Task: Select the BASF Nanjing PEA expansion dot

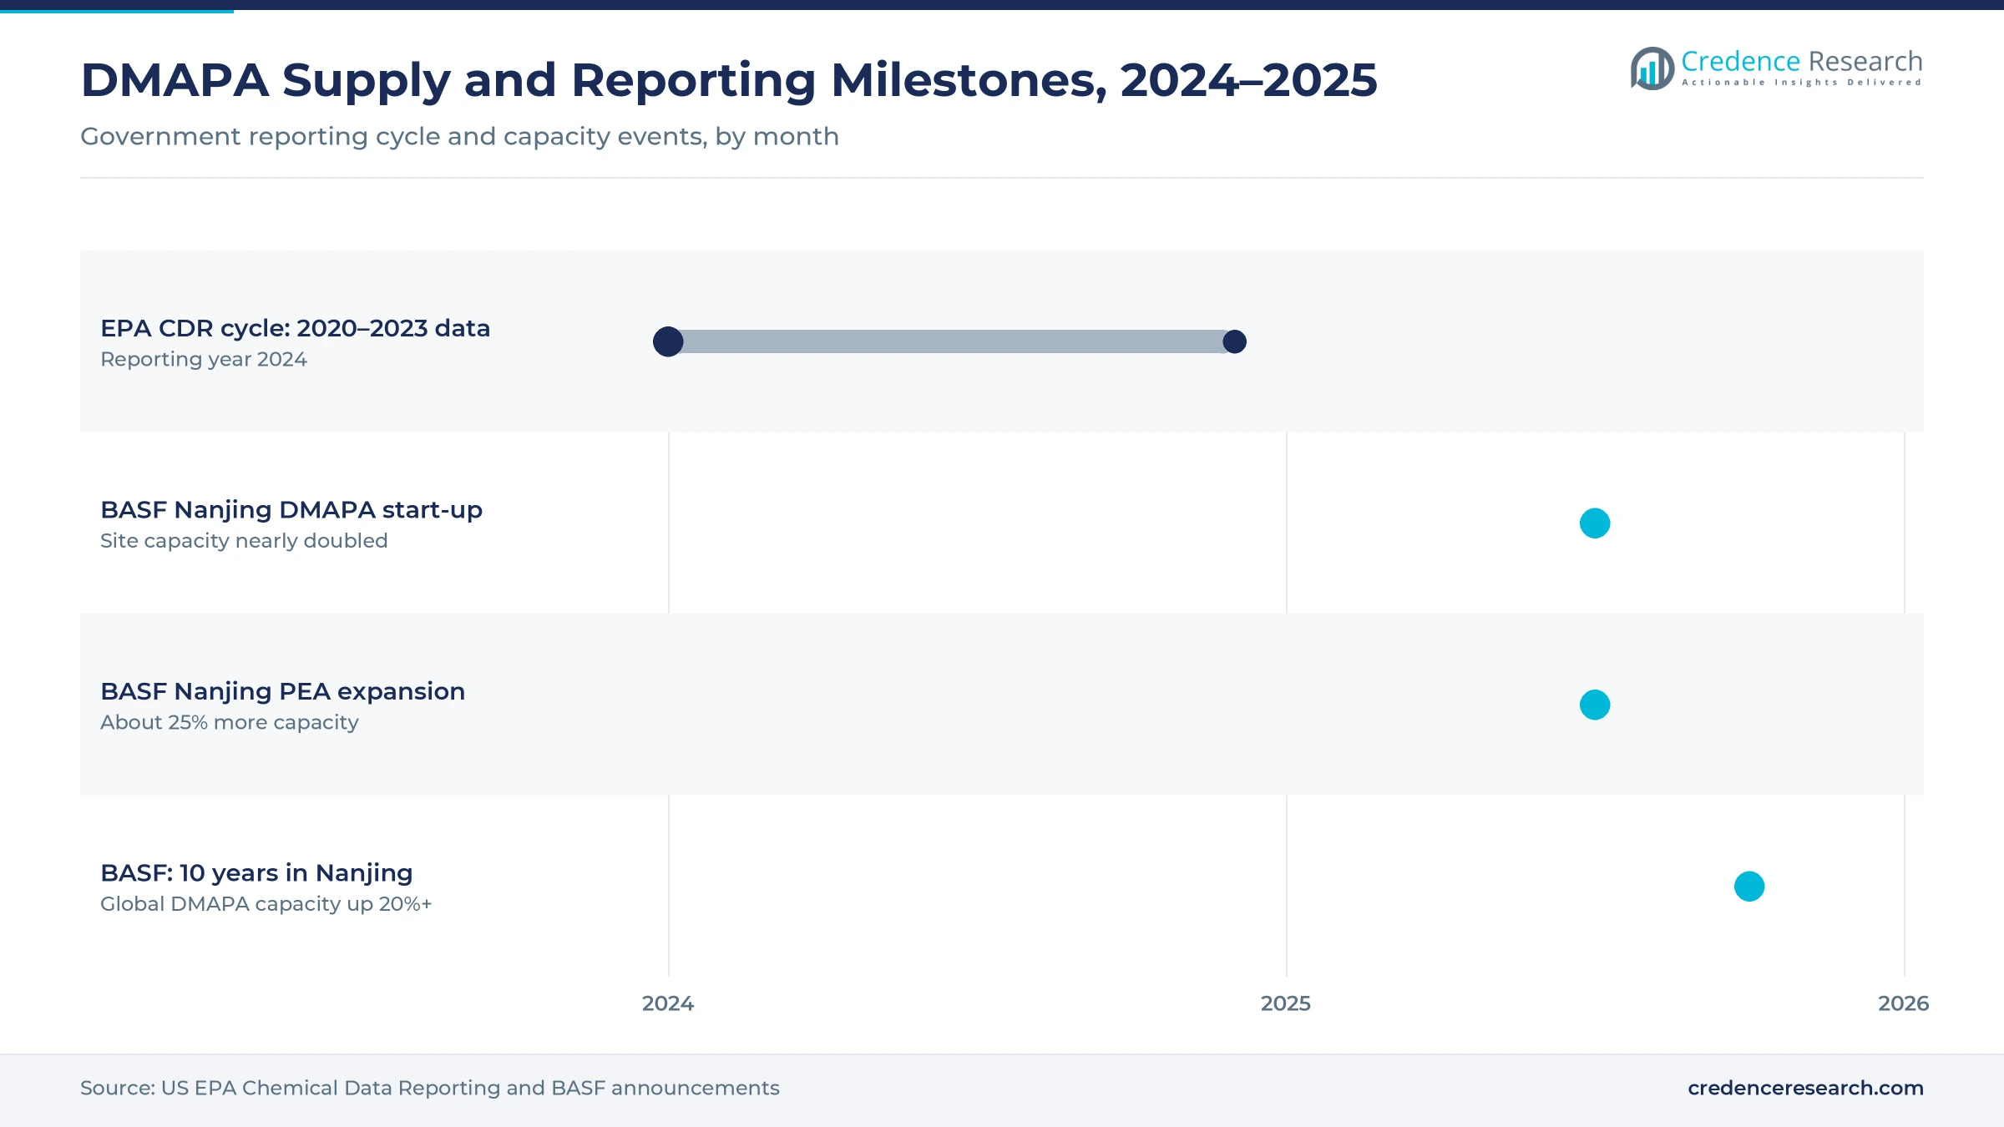Action: (x=1595, y=705)
